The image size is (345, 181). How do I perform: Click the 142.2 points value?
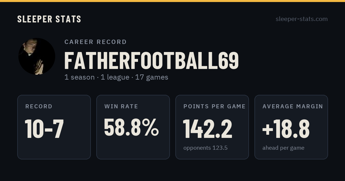(208, 129)
